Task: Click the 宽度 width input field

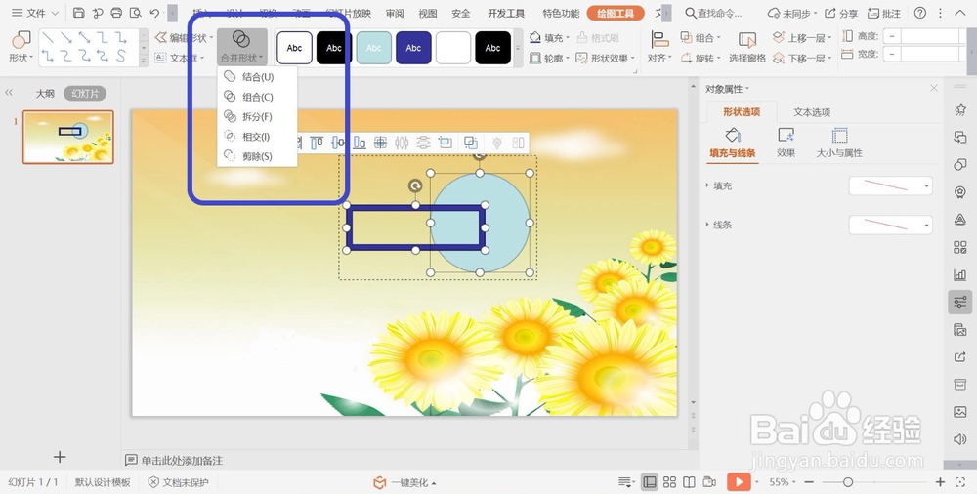Action: [932, 55]
